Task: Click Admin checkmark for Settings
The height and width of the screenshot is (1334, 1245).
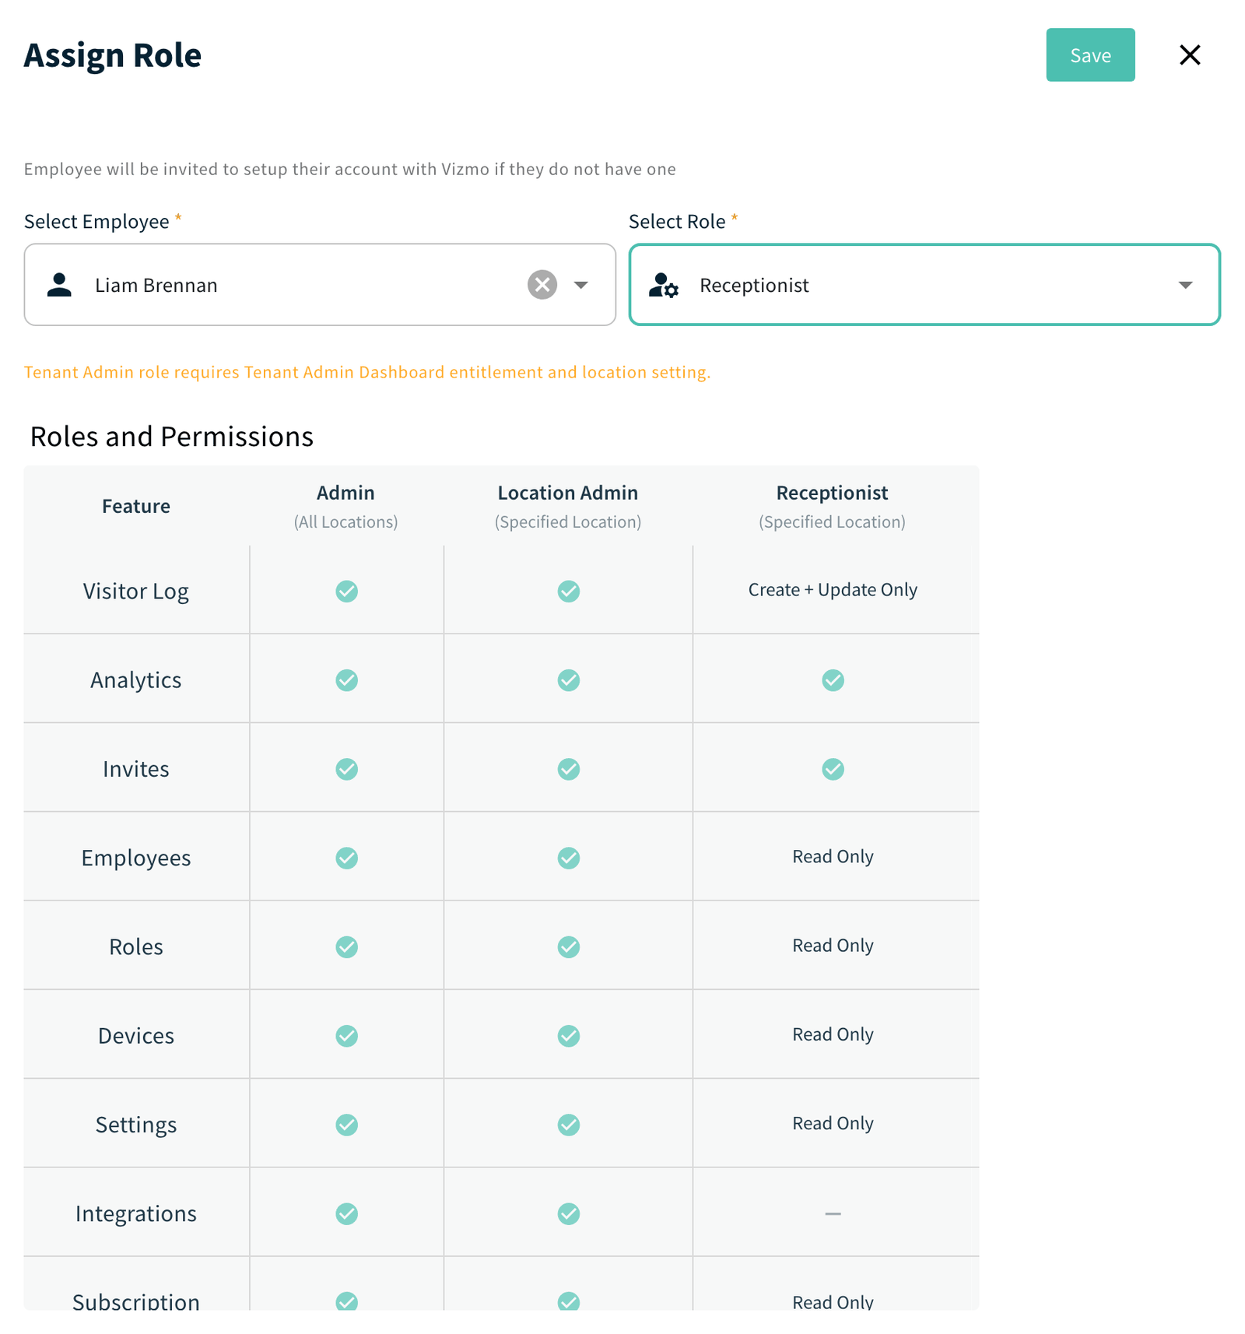Action: [346, 1125]
